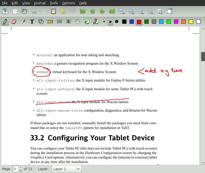Open a file with the Open icon
The height and width of the screenshot is (173, 205).
pos(24,11)
